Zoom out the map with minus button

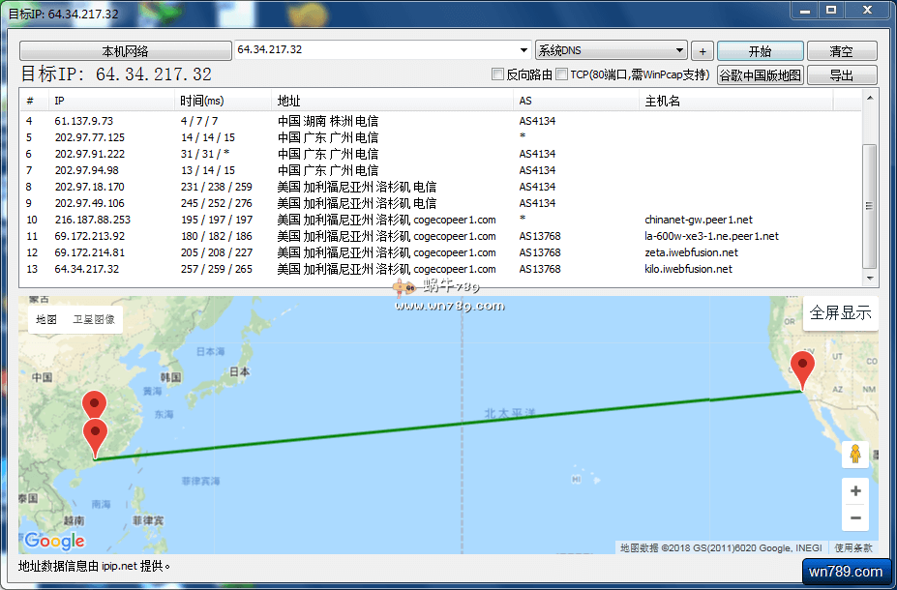tap(854, 518)
